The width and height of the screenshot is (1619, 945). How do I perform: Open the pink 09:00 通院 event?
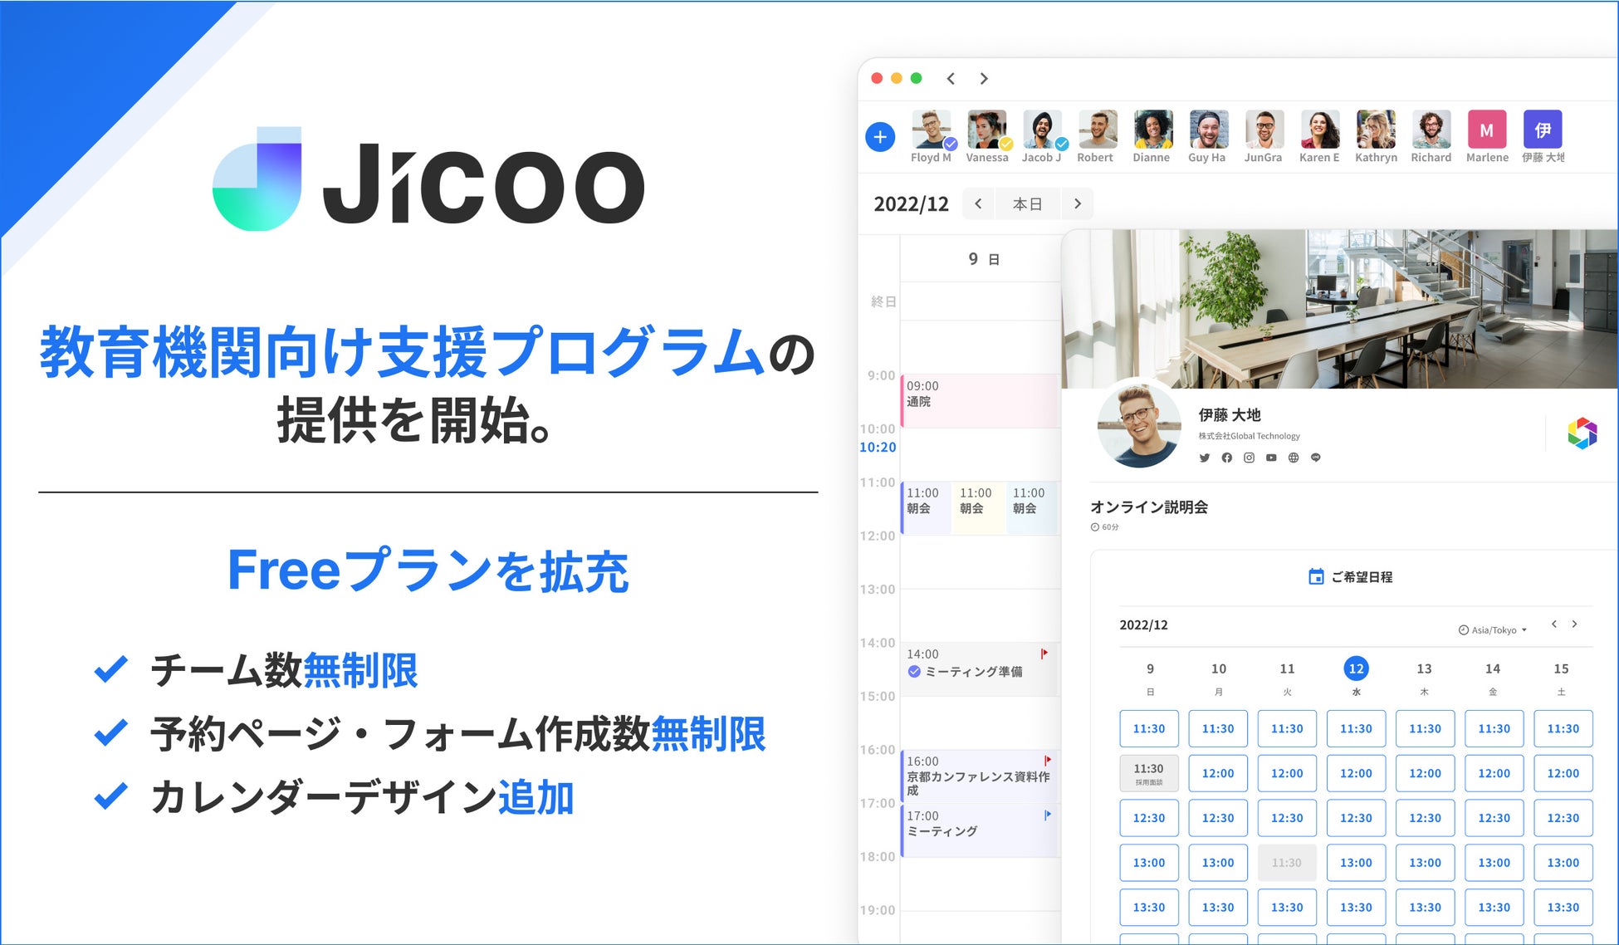(980, 401)
